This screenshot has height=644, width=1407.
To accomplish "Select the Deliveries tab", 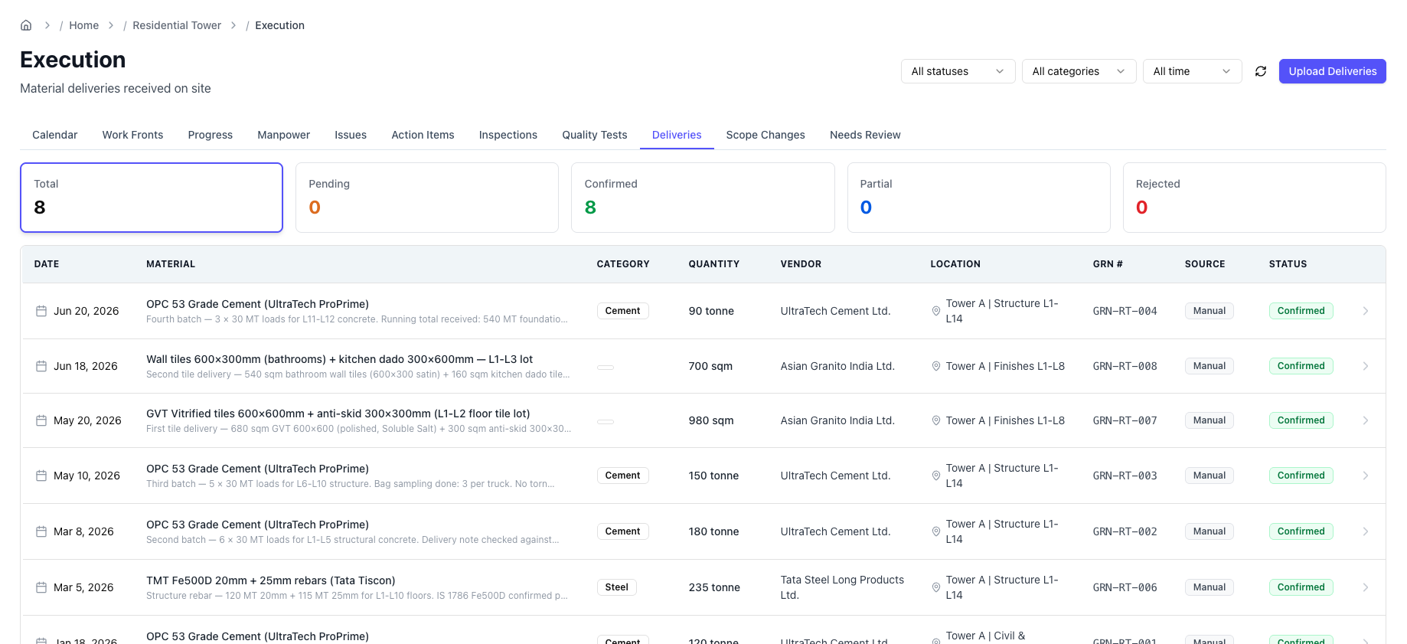I will [677, 135].
